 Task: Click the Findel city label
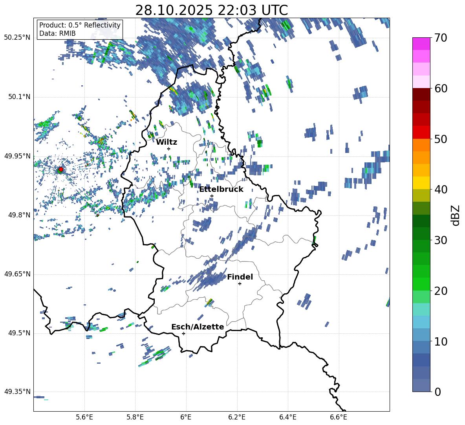[240, 277]
